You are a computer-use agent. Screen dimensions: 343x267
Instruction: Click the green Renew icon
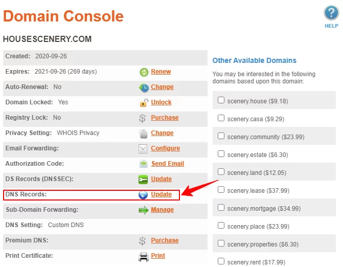(x=144, y=72)
